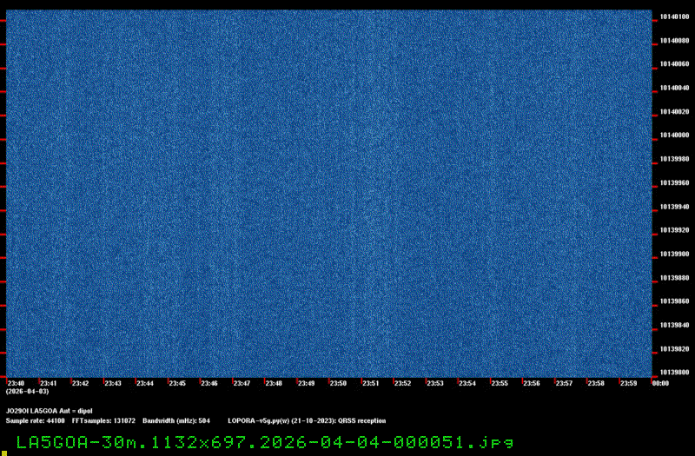Image resolution: width=695 pixels, height=456 pixels.
Task: Select the 10140040 frequency label
Action: (x=675, y=89)
